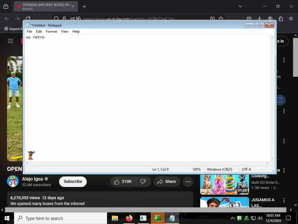Screen dimensions: 298x224
Task: Click autoplay blocked icon in address bar
Action: click(x=78, y=18)
